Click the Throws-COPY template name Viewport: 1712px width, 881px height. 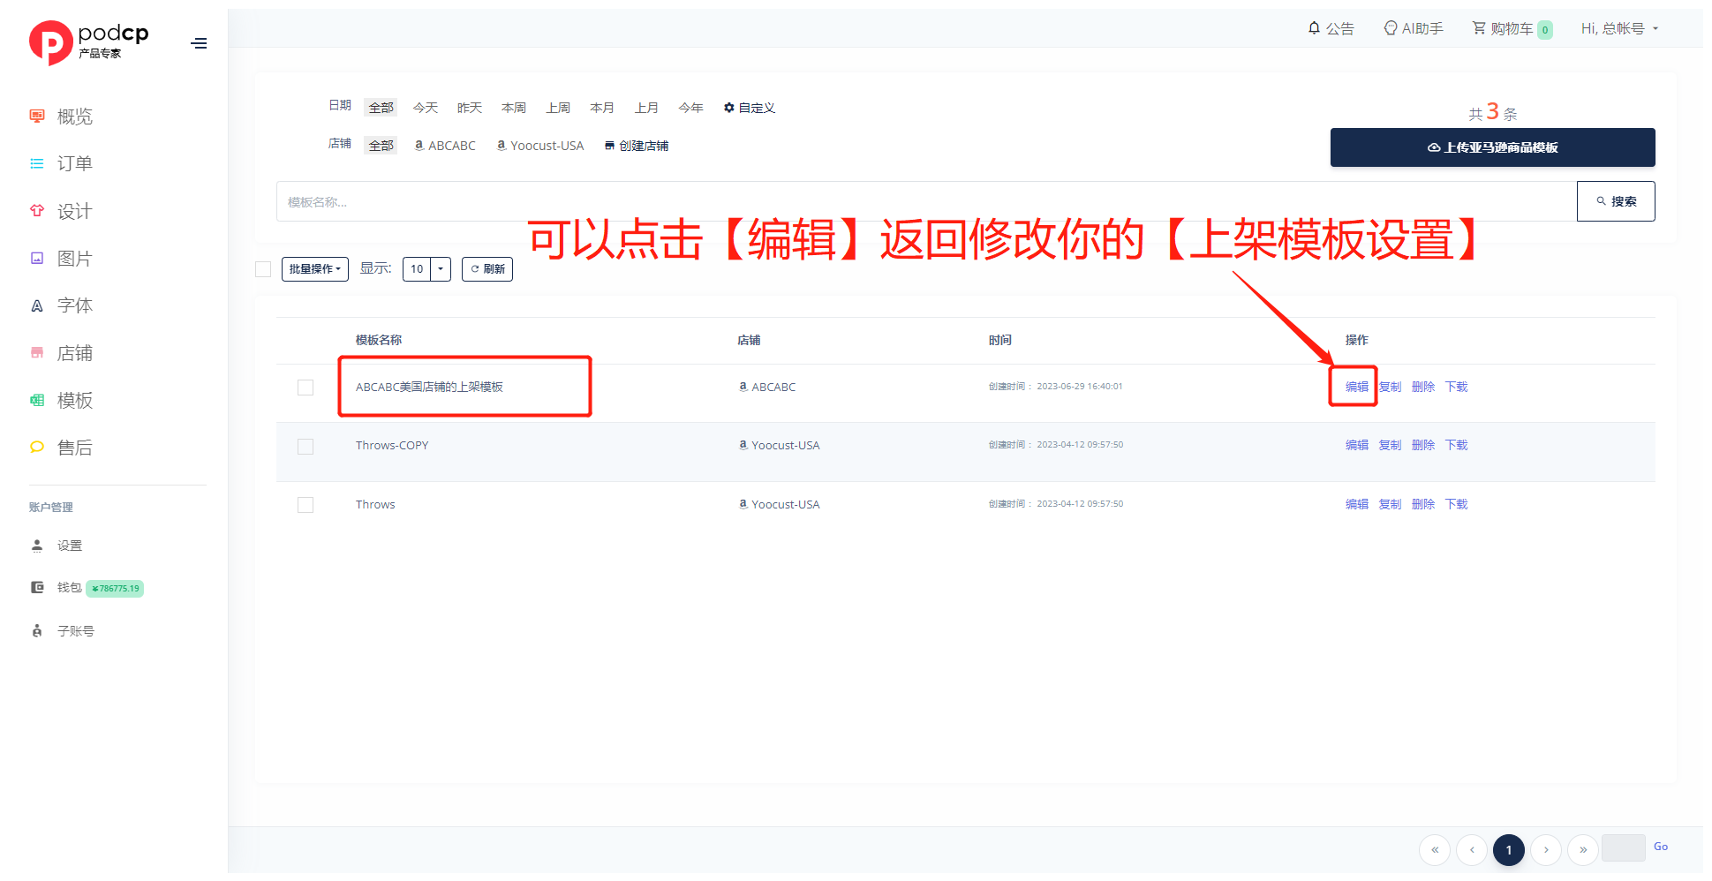[x=392, y=445]
